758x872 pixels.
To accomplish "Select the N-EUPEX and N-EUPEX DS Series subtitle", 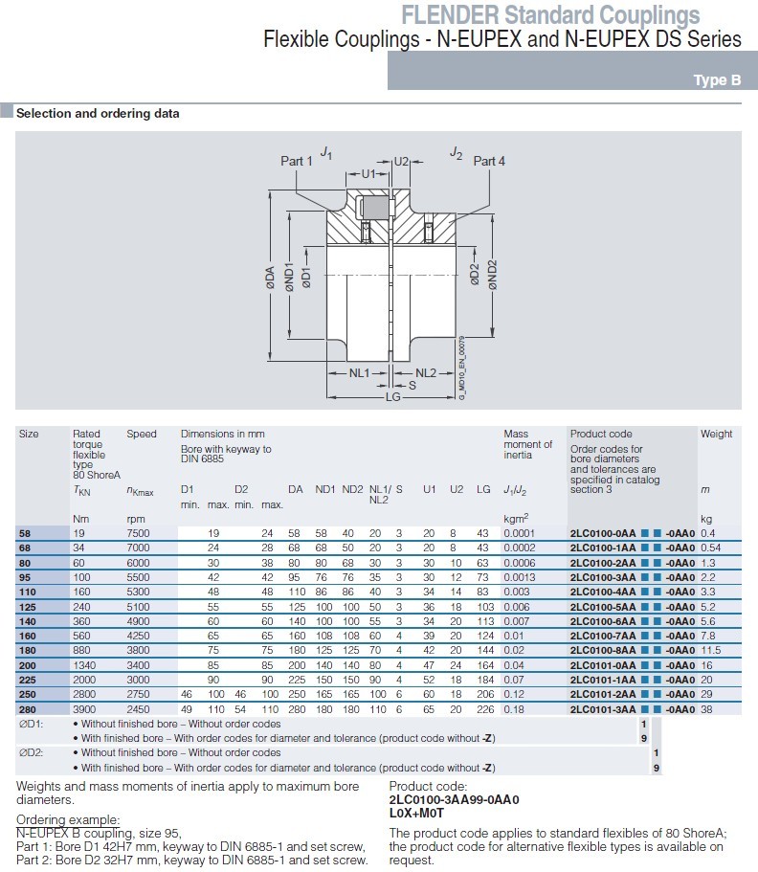I will click(x=589, y=39).
